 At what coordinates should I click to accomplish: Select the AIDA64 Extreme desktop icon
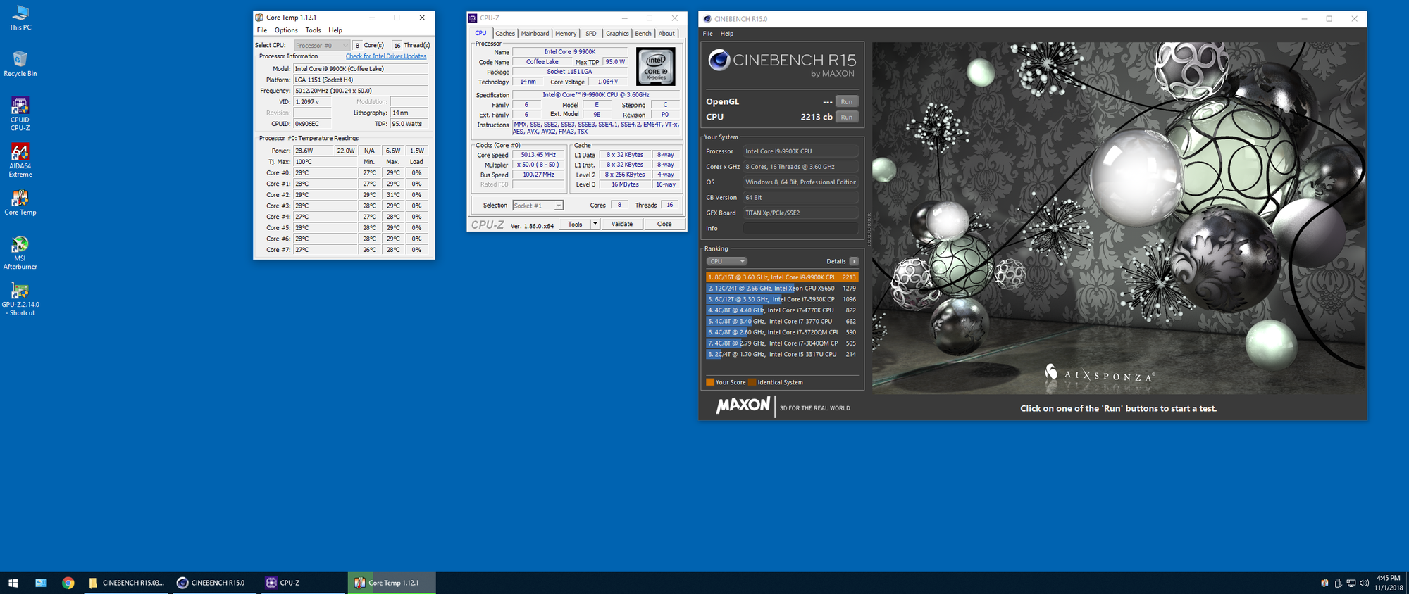[20, 160]
